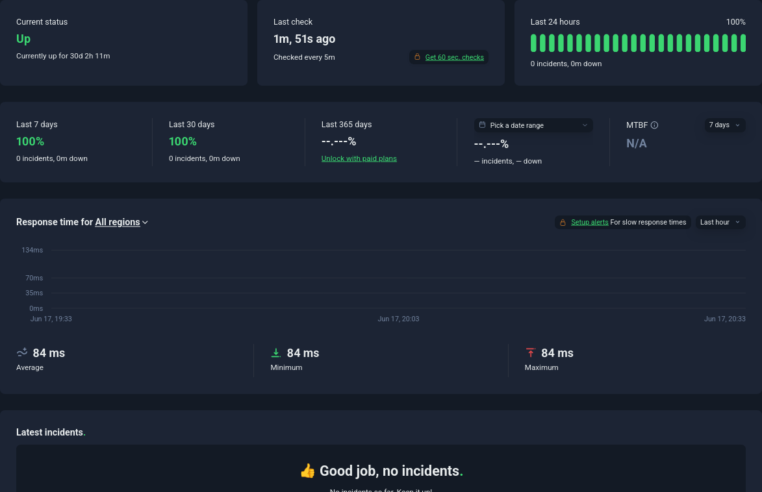Image resolution: width=762 pixels, height=492 pixels.
Task: Click the Checked every 5m text
Action: (x=304, y=57)
